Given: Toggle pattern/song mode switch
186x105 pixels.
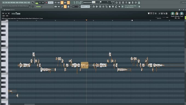Looking at the screenshot, I should click(37, 3).
